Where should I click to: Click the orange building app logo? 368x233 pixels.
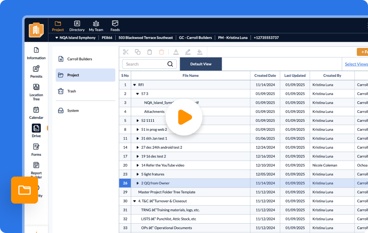pos(36,30)
